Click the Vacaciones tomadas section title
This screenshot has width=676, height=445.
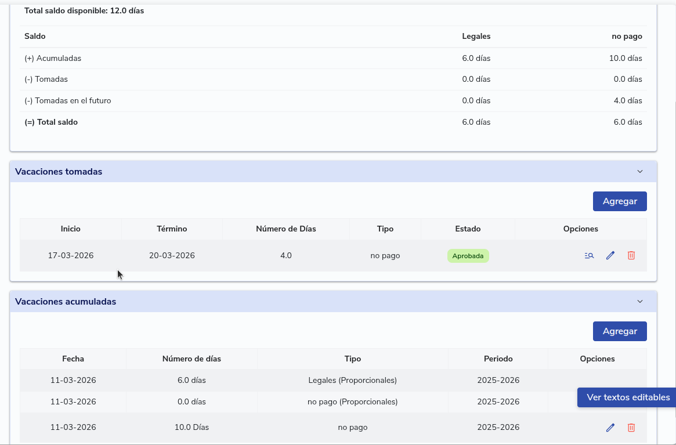pos(59,172)
